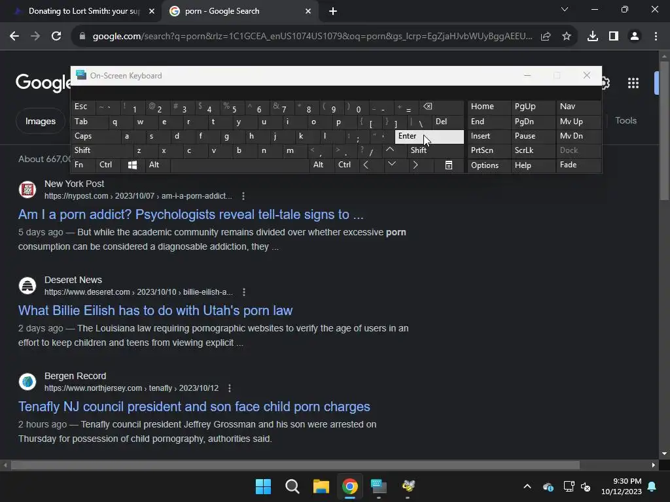670x502 pixels.
Task: Click the Home key on keyboard
Action: click(x=489, y=107)
